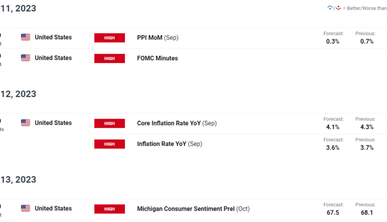The width and height of the screenshot is (387, 222).
Task: Click the US flag in FOMC Minutes row
Action: (x=25, y=58)
